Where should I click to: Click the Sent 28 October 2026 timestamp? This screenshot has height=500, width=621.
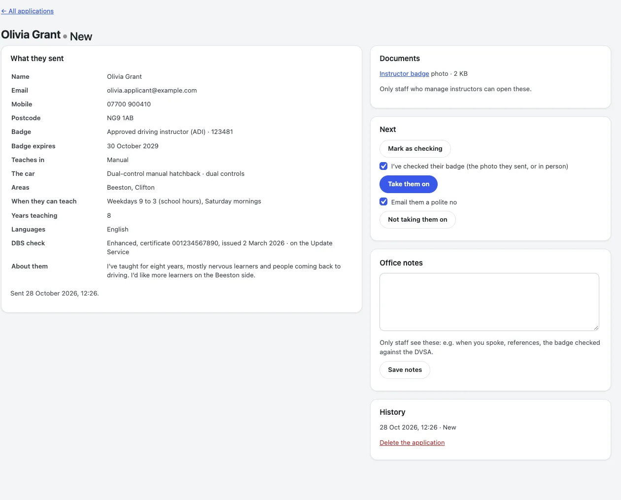pyautogui.click(x=55, y=293)
